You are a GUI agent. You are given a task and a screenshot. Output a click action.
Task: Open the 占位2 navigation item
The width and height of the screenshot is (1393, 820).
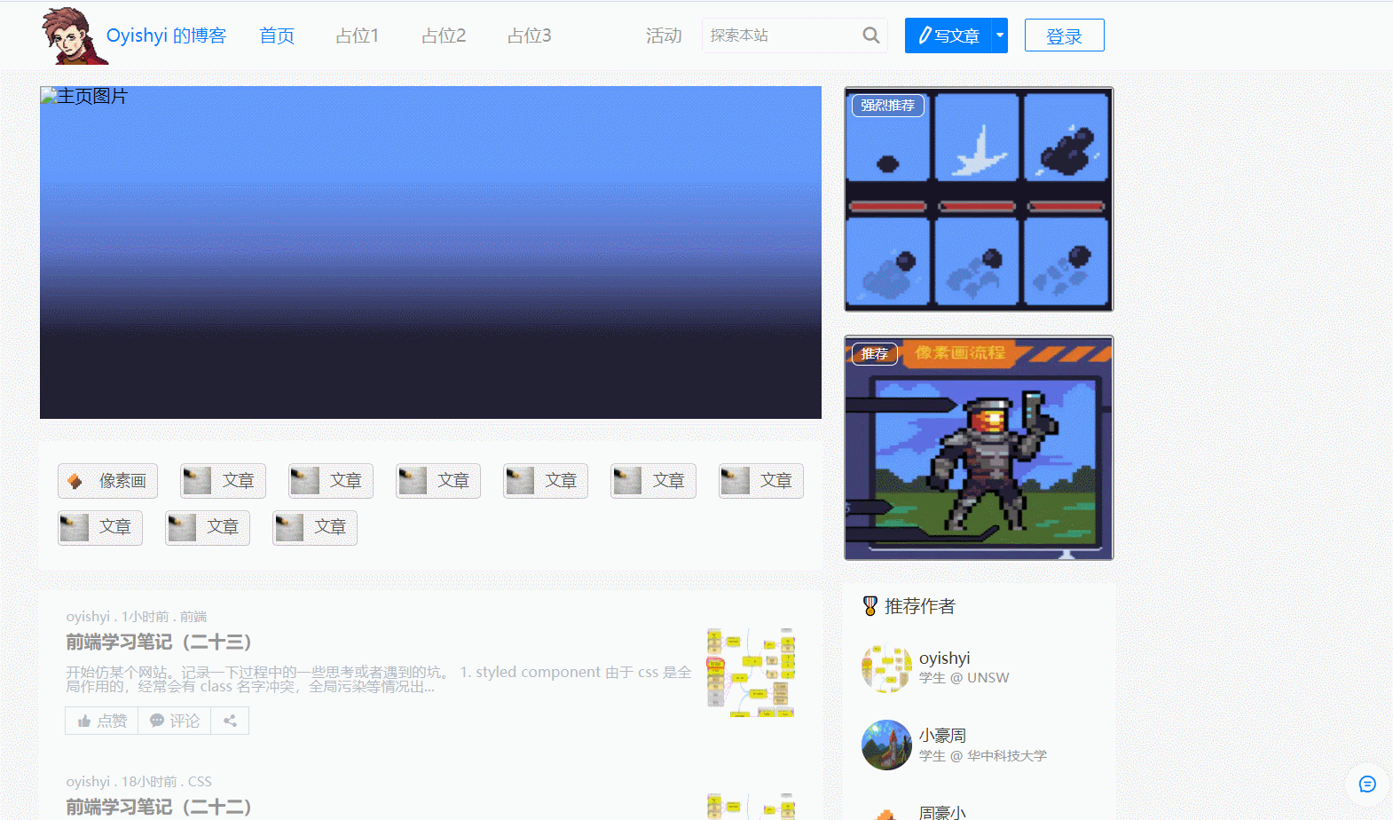tap(444, 35)
